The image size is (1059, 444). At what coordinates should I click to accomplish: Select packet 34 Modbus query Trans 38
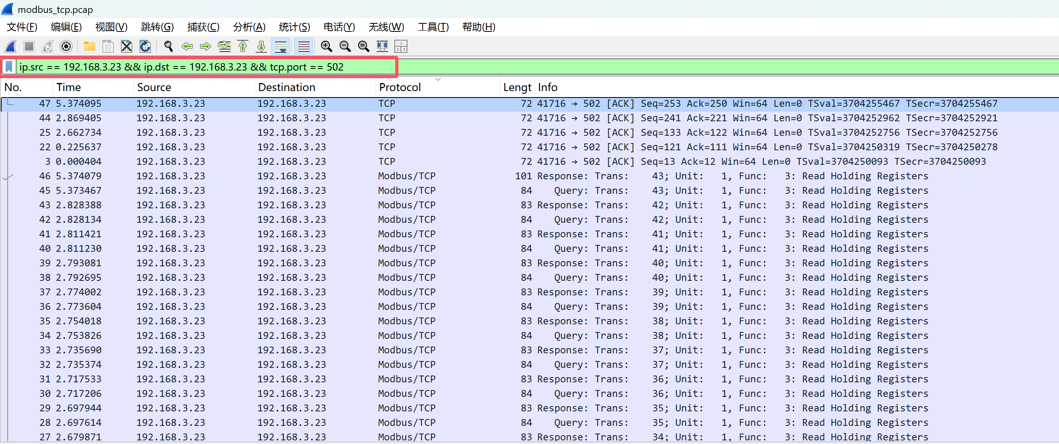click(x=529, y=336)
